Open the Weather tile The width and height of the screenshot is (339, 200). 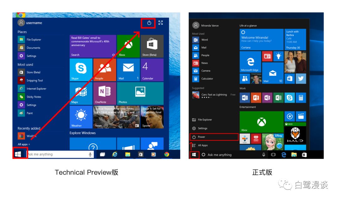click(x=81, y=117)
